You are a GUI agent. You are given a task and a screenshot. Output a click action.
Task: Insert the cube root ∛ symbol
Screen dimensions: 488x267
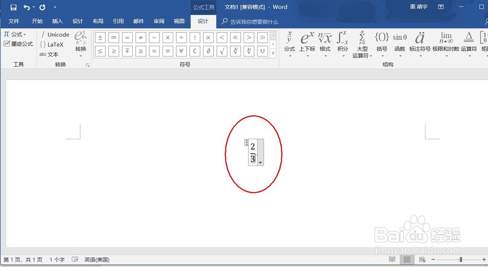click(235, 51)
